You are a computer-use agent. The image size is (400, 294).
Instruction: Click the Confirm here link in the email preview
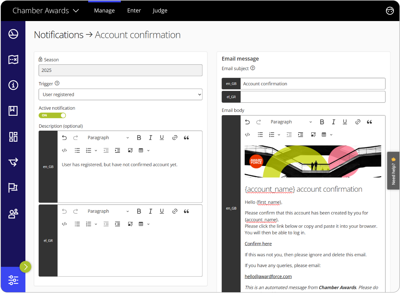click(258, 243)
